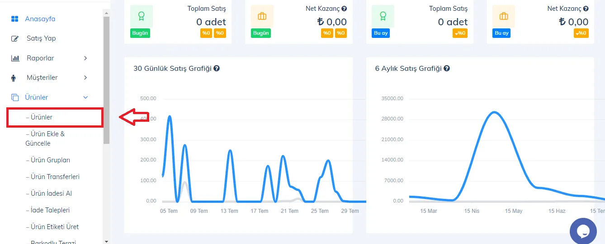Click the ribbon icon on Bugün Toplam Satış
The height and width of the screenshot is (244, 605).
(x=142, y=16)
